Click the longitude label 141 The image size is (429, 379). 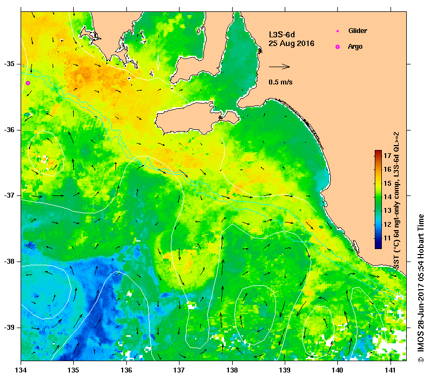coord(390,370)
